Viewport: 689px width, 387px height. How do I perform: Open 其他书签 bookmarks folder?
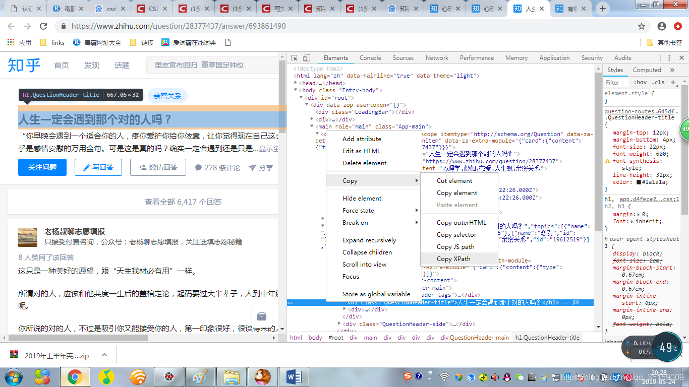(x=664, y=43)
